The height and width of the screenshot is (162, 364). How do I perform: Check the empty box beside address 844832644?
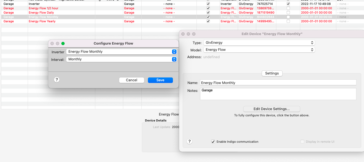point(288,17)
